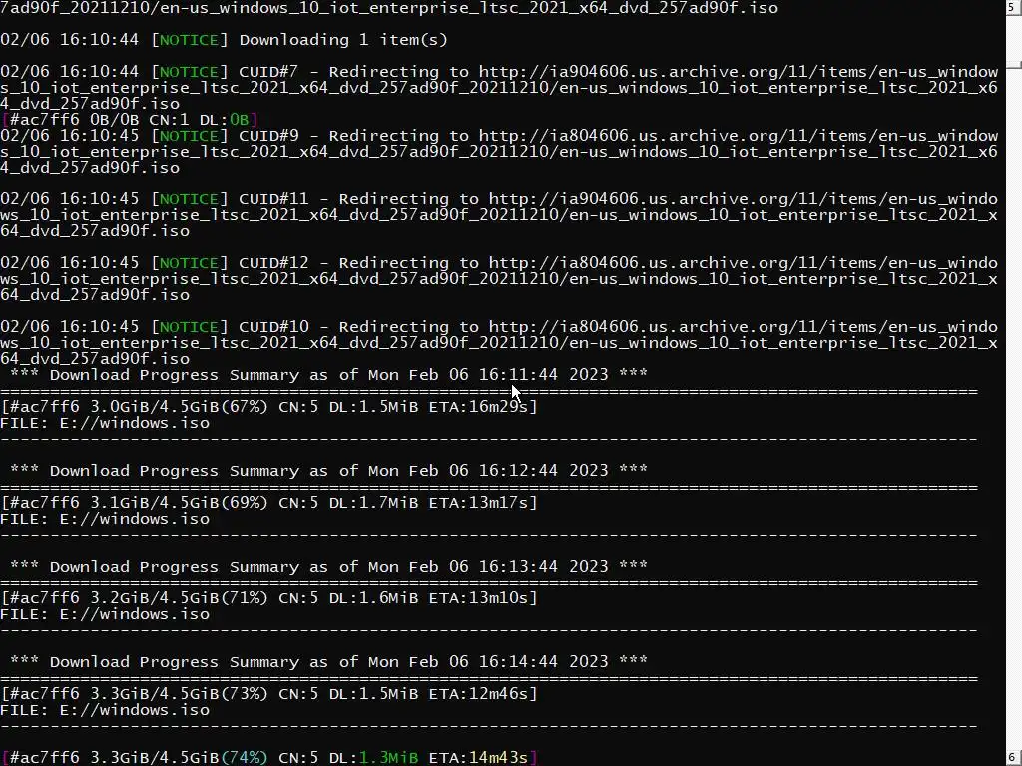Click "ETA:16m29s" in the 67% line
The image size is (1022, 766).
[x=478, y=407]
